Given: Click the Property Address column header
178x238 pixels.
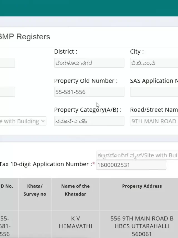Looking at the screenshot, I should click(142, 186).
